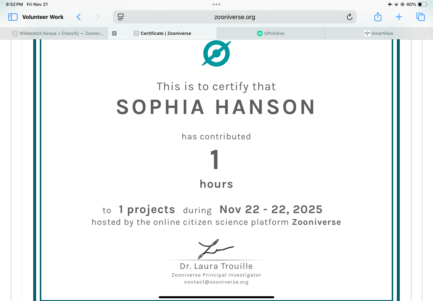Click the "1 projects" text
433x301 pixels.
click(x=147, y=210)
